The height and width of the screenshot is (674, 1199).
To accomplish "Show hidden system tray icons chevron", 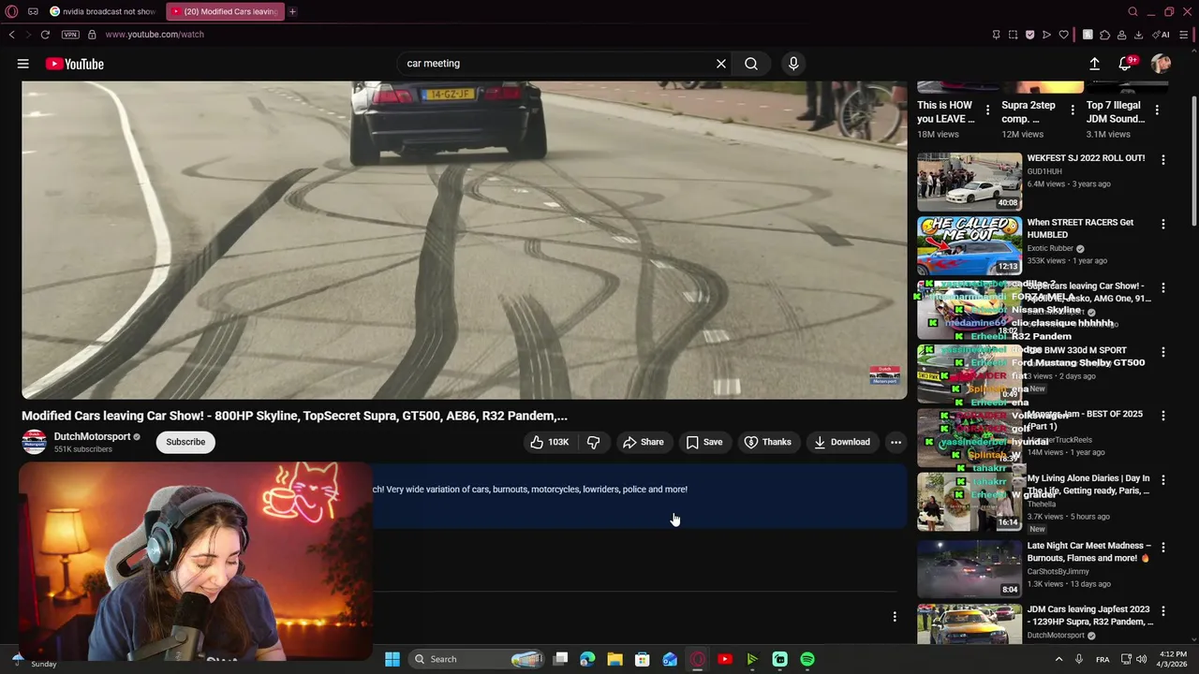I will pyautogui.click(x=1059, y=659).
